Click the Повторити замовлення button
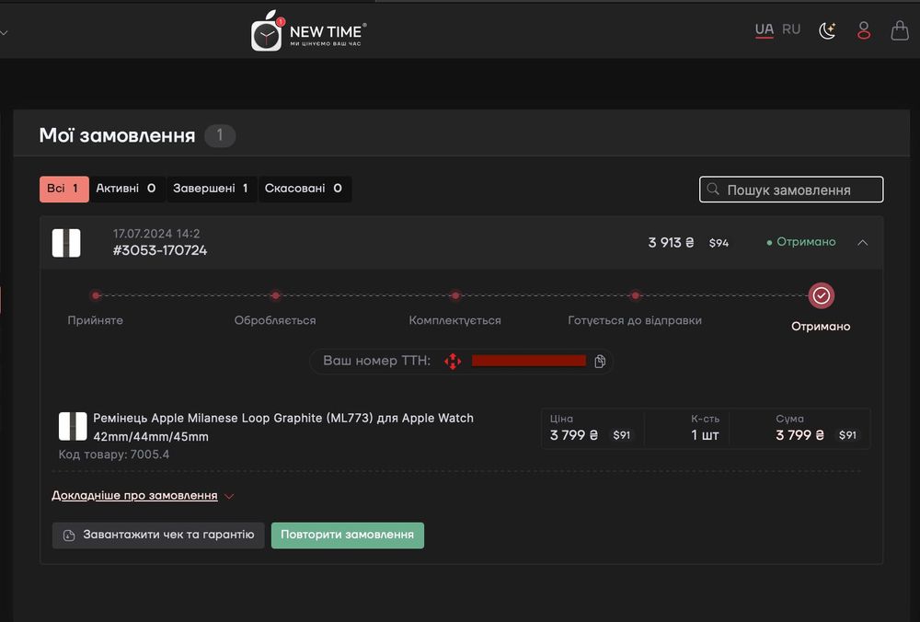Image resolution: width=920 pixels, height=622 pixels. [348, 536]
